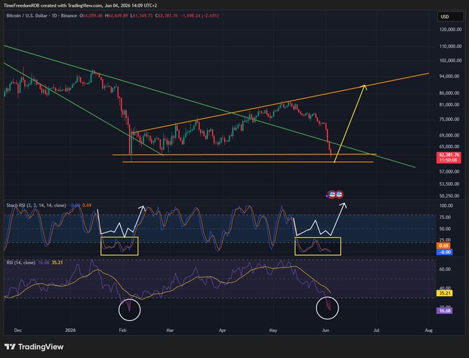The width and height of the screenshot is (469, 358).
Task: Click the 50.00 Stoch RSI axis label
Action: pyautogui.click(x=445, y=229)
